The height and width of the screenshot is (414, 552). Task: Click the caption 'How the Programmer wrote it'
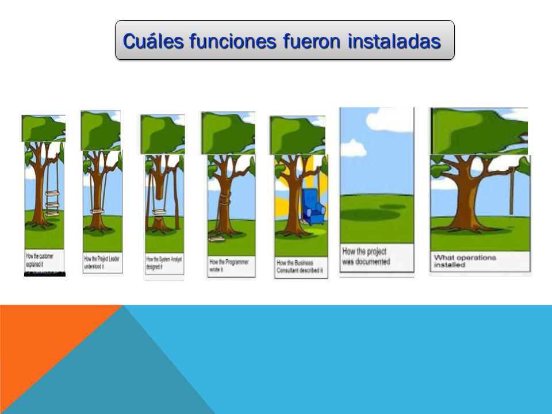(229, 266)
